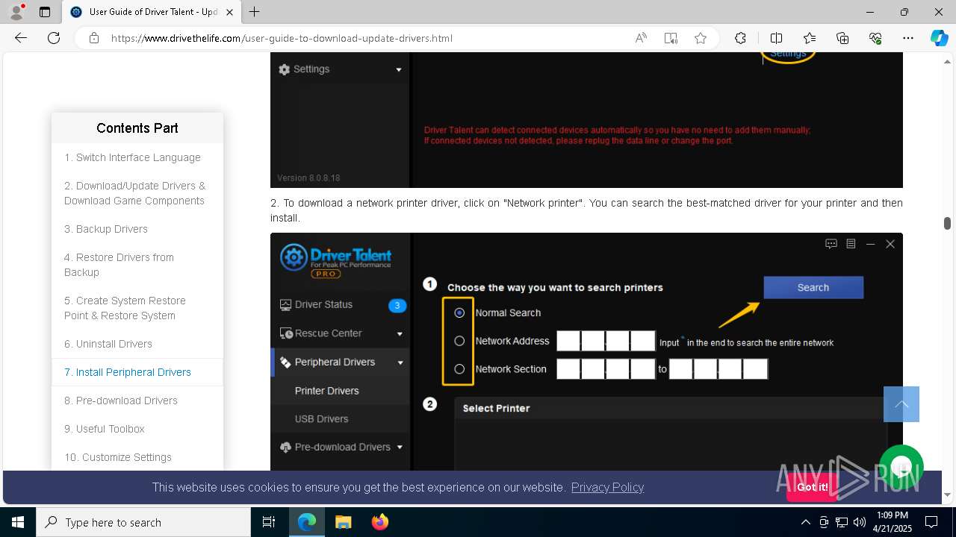Click the taskbar clock showing 1:09 PM

coord(893,522)
